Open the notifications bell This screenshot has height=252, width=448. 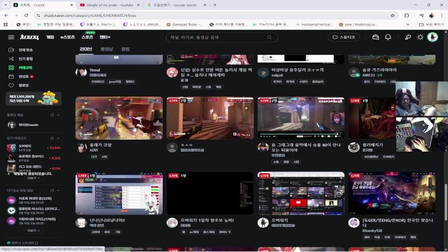pos(388,37)
